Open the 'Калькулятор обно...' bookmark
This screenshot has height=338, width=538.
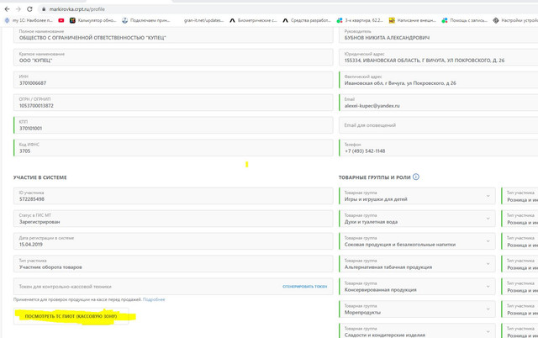[93, 20]
